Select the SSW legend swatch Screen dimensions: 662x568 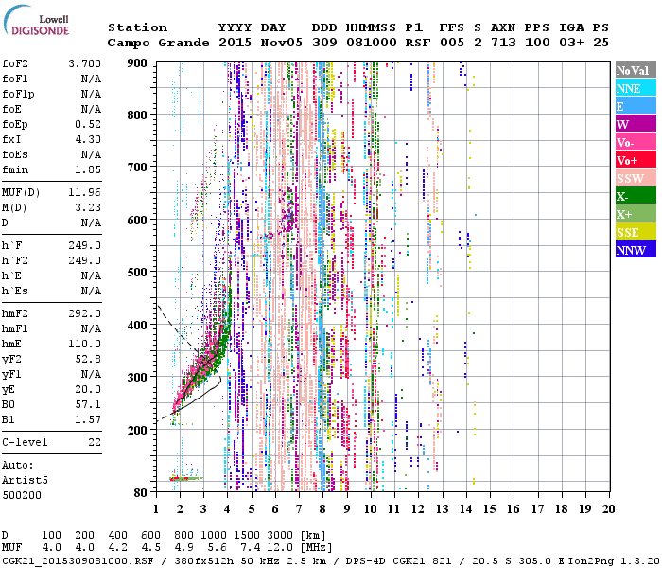pos(636,178)
